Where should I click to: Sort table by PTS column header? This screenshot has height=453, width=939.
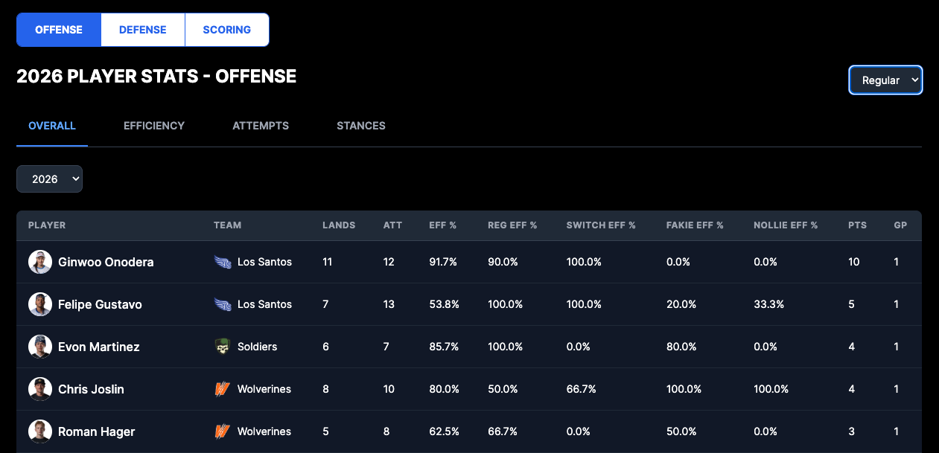[857, 225]
